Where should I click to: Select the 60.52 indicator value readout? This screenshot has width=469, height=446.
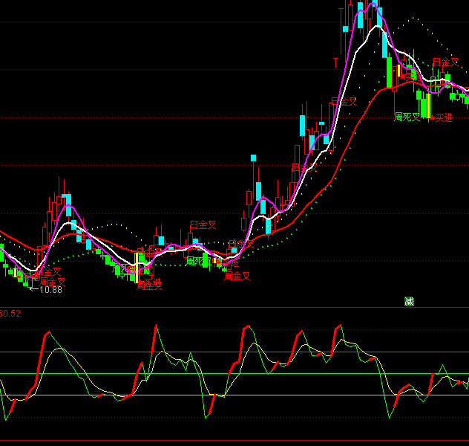click(x=11, y=314)
